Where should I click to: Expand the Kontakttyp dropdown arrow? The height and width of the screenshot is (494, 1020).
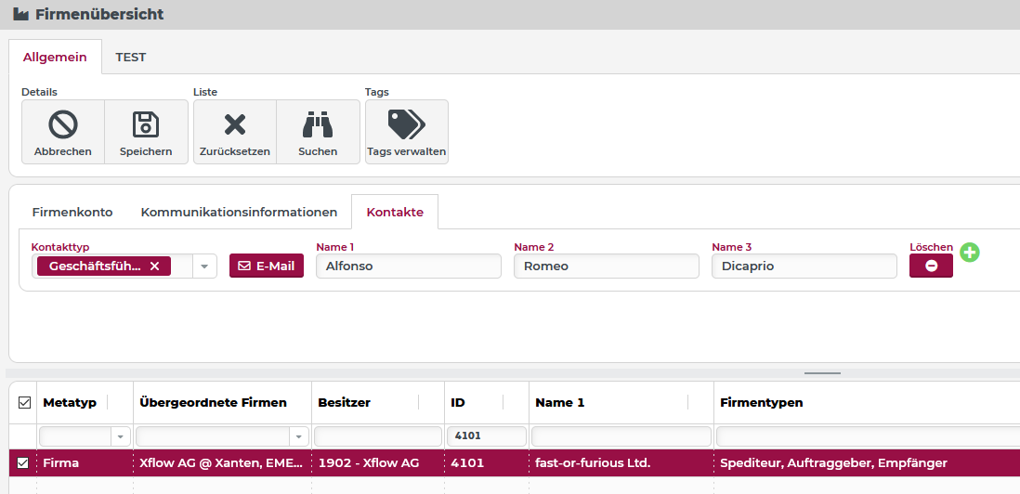[x=205, y=266]
